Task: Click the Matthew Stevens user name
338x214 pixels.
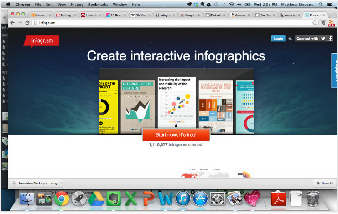Action: pos(297,4)
